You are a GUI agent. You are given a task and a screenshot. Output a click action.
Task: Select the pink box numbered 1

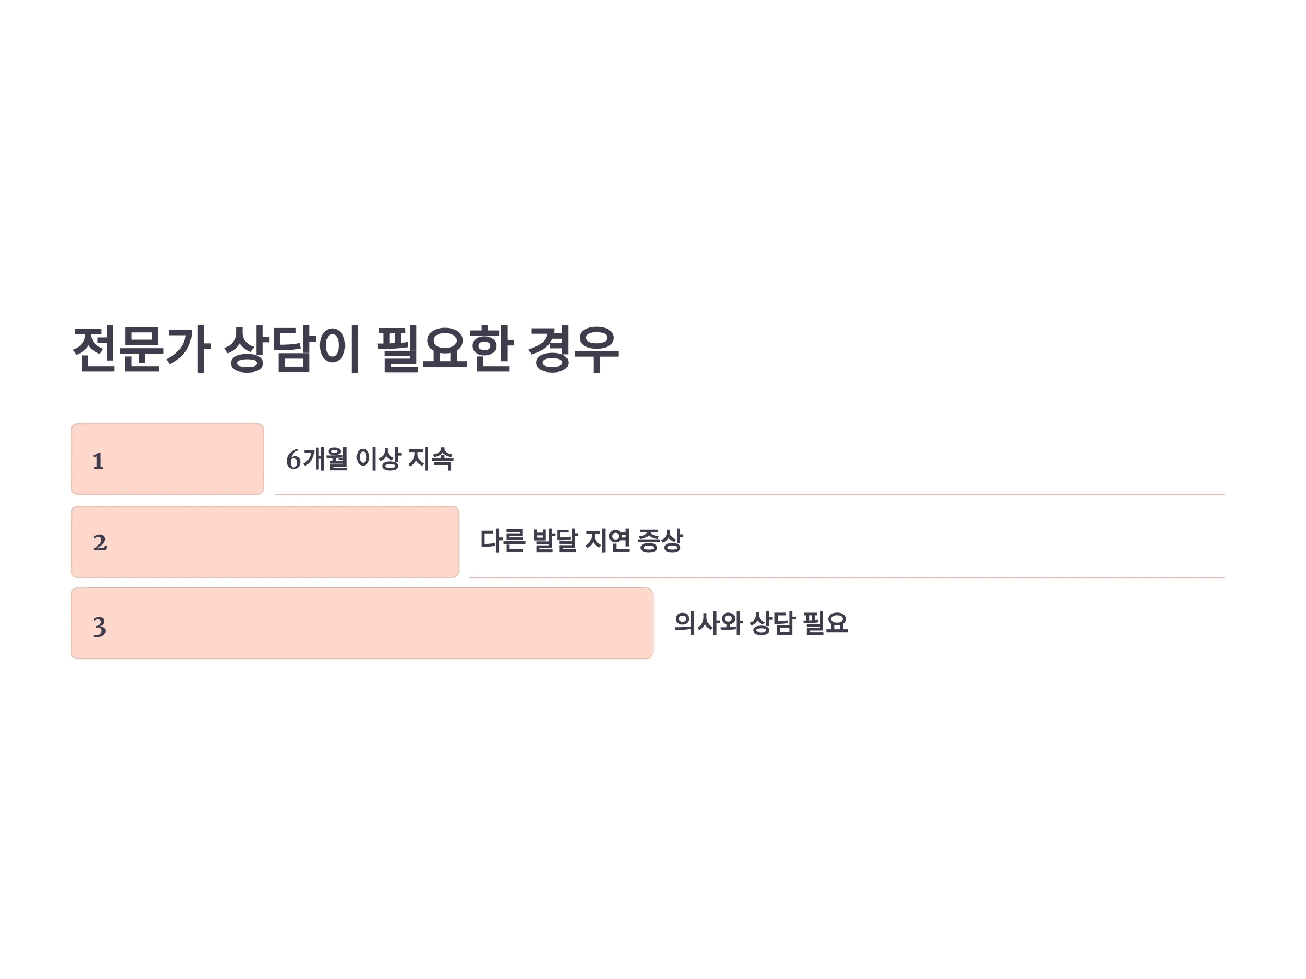point(168,459)
